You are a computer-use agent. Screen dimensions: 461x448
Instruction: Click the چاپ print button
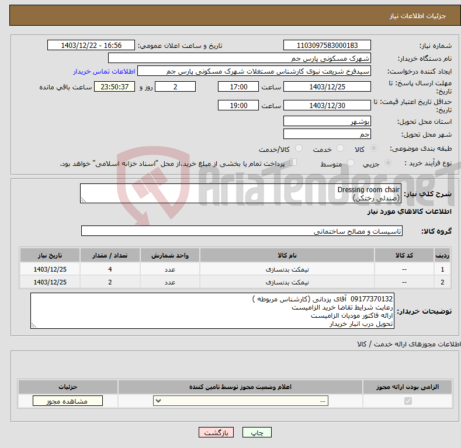(257, 432)
